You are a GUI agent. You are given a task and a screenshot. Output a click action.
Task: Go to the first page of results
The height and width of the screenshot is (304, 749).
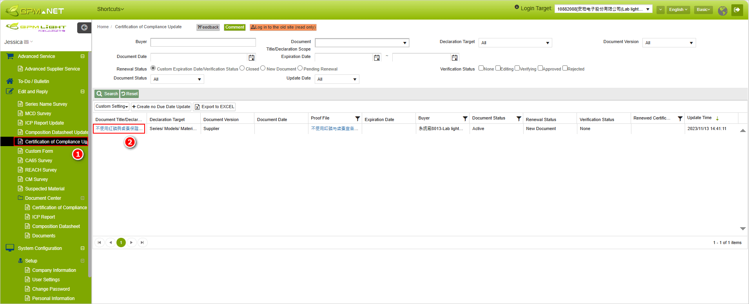pyautogui.click(x=100, y=242)
